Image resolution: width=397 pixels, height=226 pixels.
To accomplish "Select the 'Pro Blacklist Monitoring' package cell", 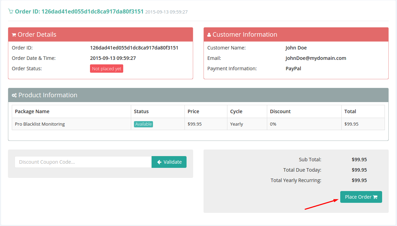I will coord(71,124).
